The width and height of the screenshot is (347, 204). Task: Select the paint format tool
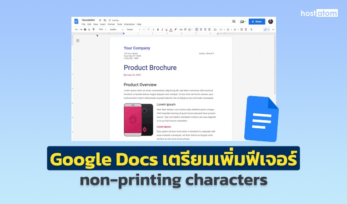(94, 29)
